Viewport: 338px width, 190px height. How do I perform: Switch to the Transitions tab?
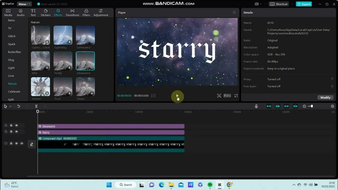click(x=72, y=13)
